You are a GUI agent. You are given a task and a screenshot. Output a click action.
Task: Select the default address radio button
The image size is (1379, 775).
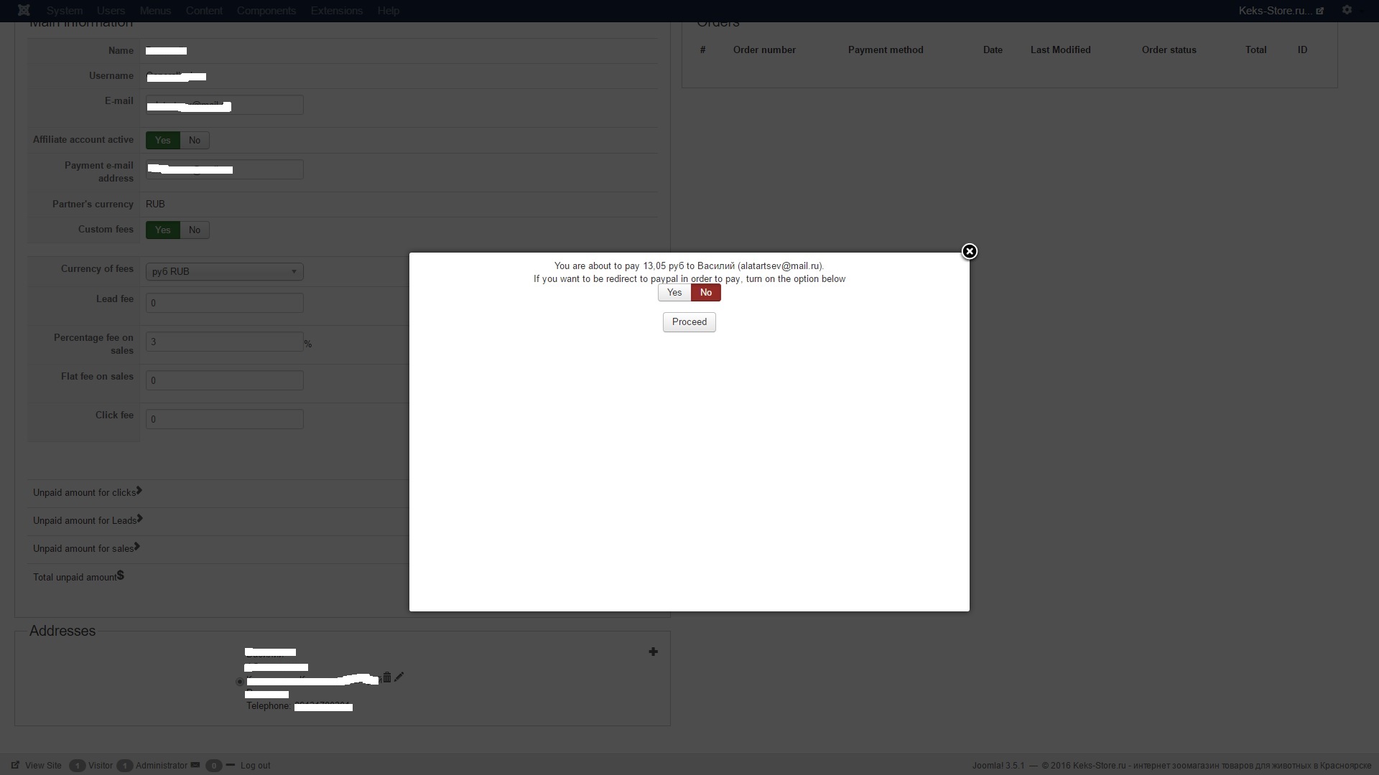click(x=240, y=682)
